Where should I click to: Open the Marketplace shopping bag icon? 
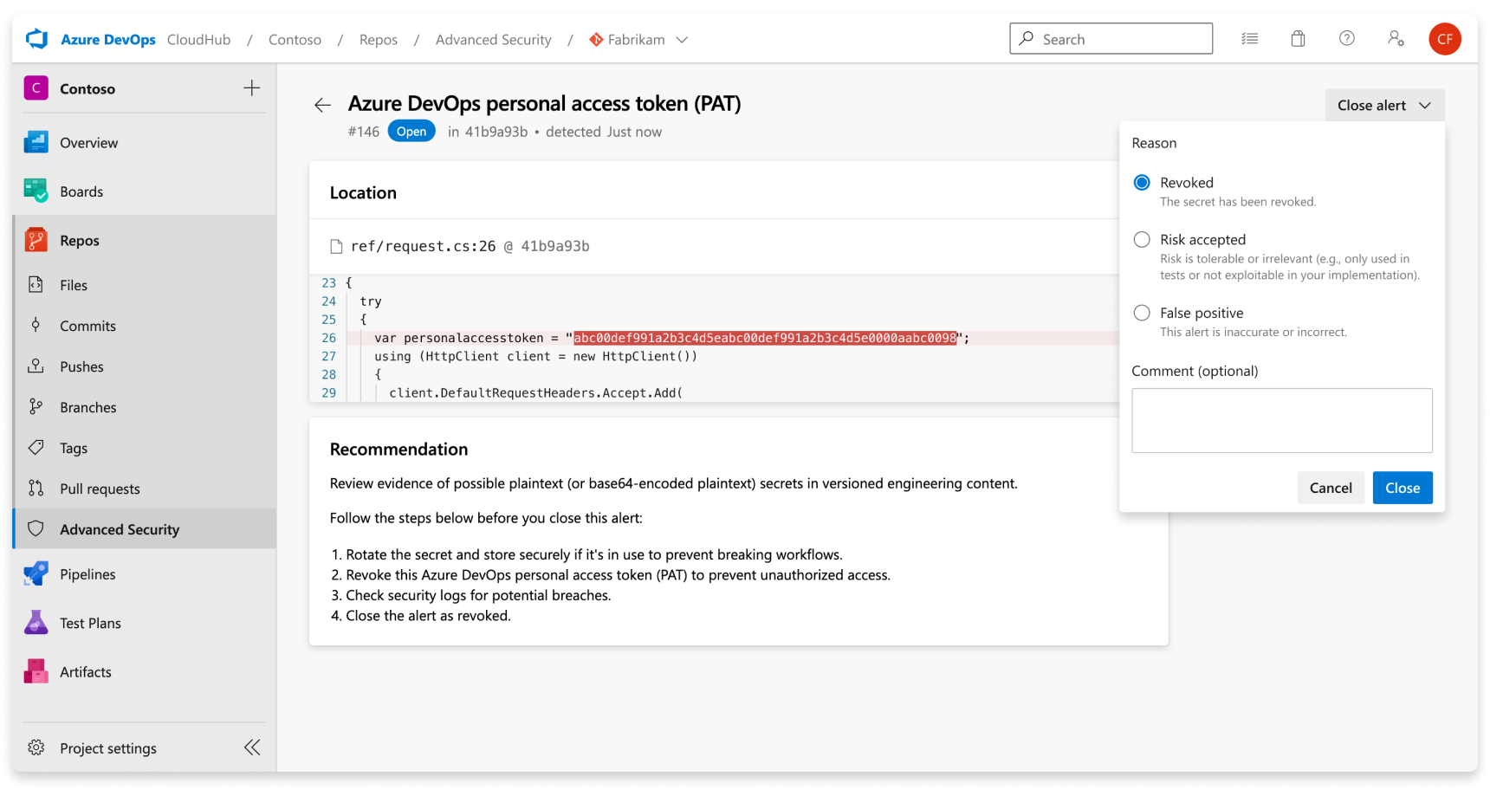tap(1298, 39)
